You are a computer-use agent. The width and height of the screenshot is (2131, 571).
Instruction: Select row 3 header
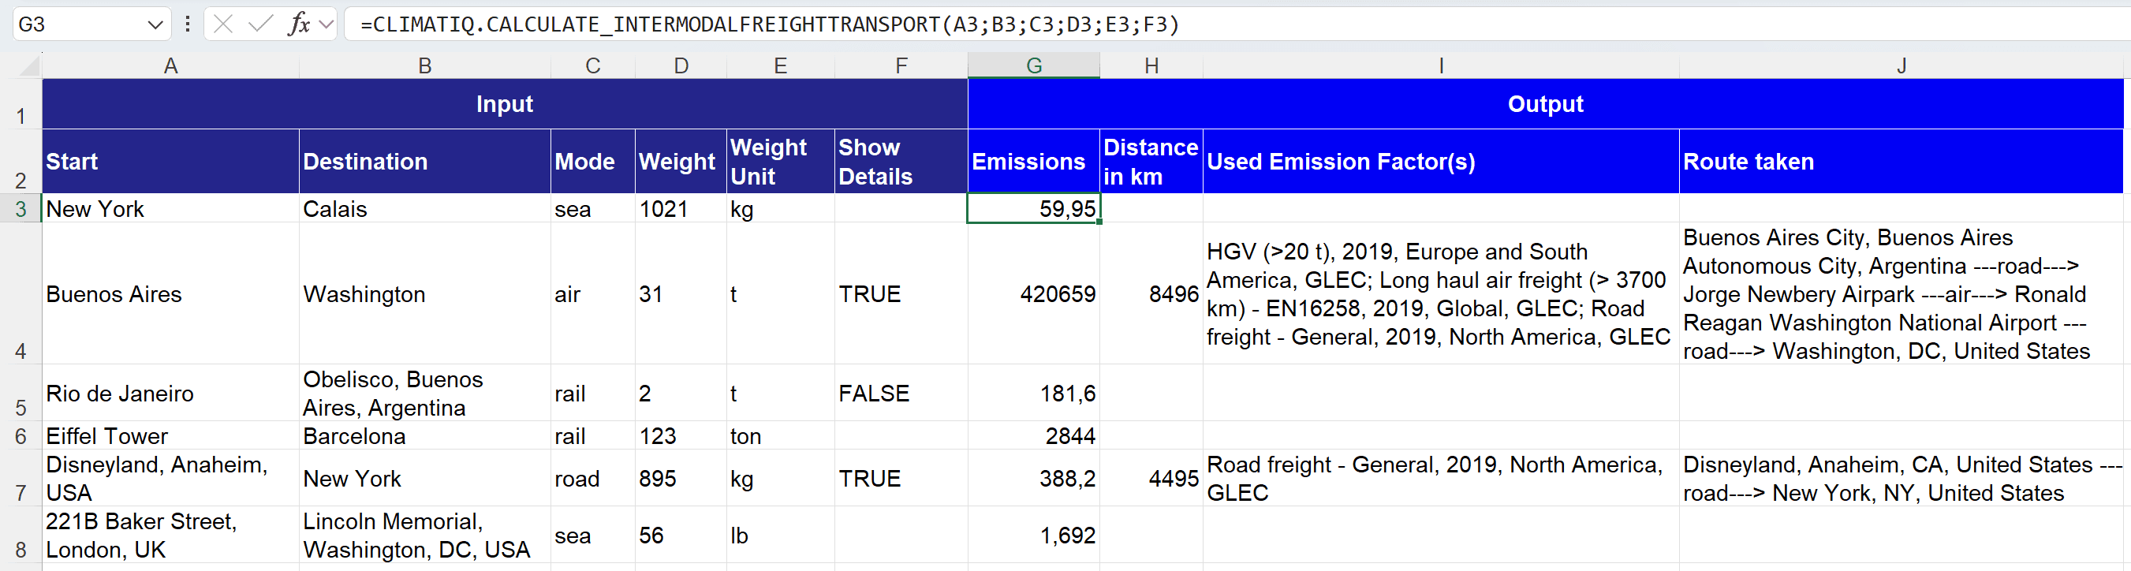(x=21, y=208)
